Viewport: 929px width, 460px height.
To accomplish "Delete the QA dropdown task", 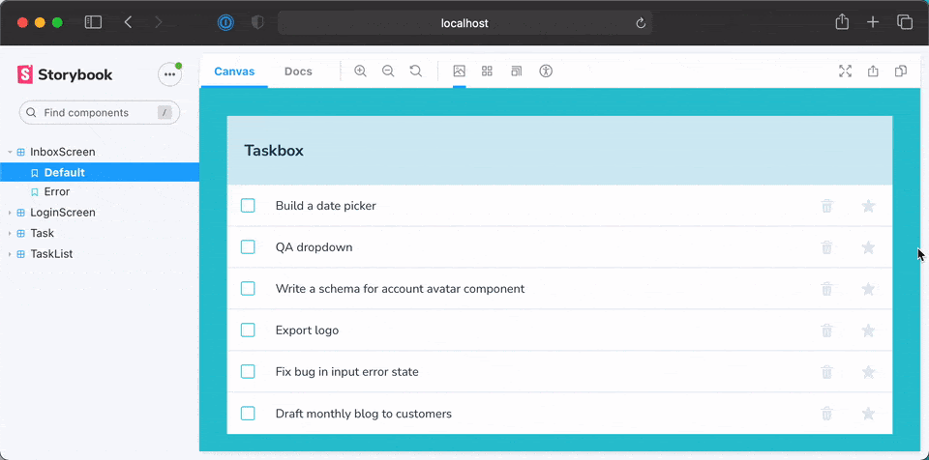I will click(x=826, y=247).
